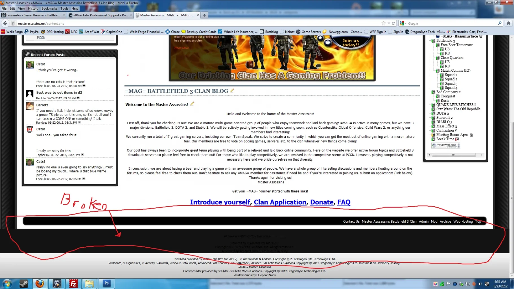Bookmark this page with the star icon
This screenshot has height=289, width=514.
click(383, 23)
